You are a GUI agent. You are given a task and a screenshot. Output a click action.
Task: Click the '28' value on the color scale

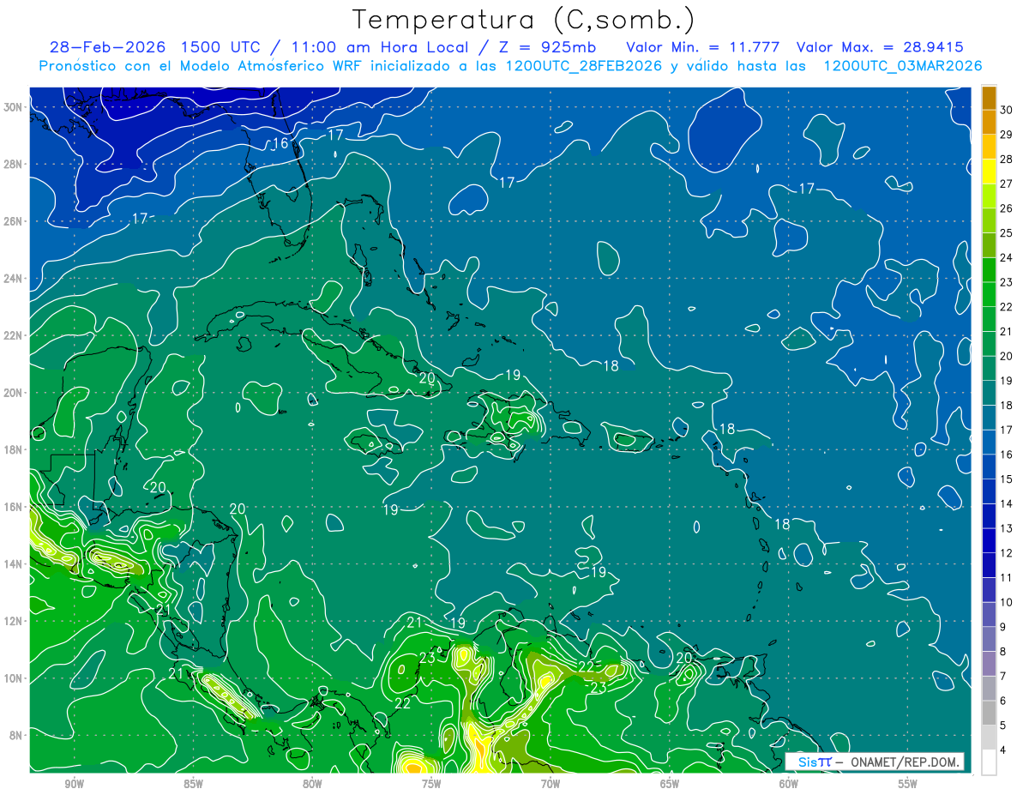tap(1007, 159)
